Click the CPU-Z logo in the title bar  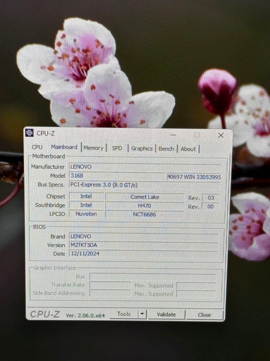29,133
